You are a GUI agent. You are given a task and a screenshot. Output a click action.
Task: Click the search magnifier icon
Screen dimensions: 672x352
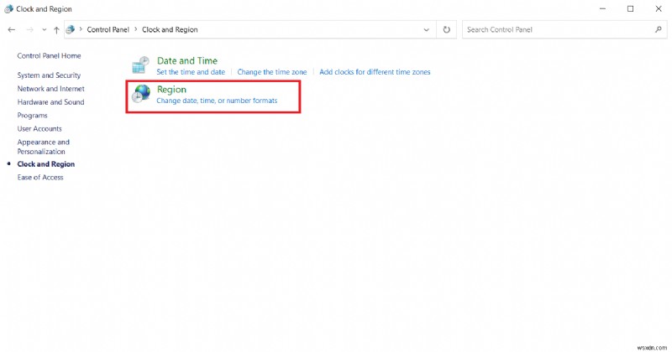658,29
